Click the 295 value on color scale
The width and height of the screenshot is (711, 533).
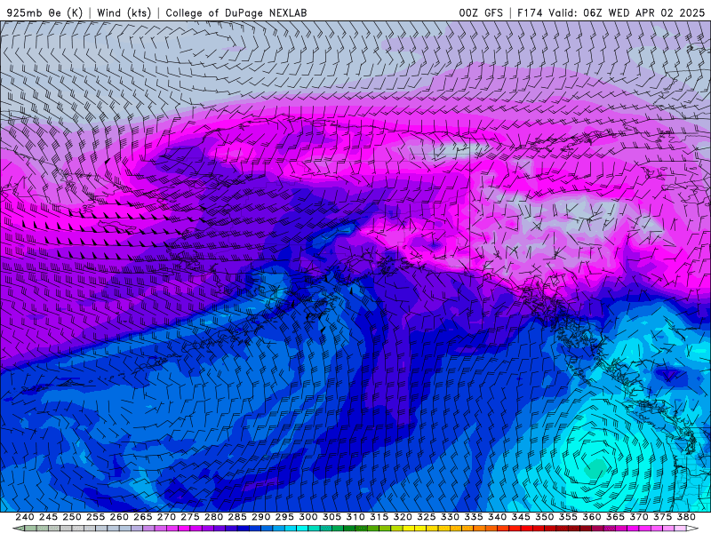tap(284, 517)
